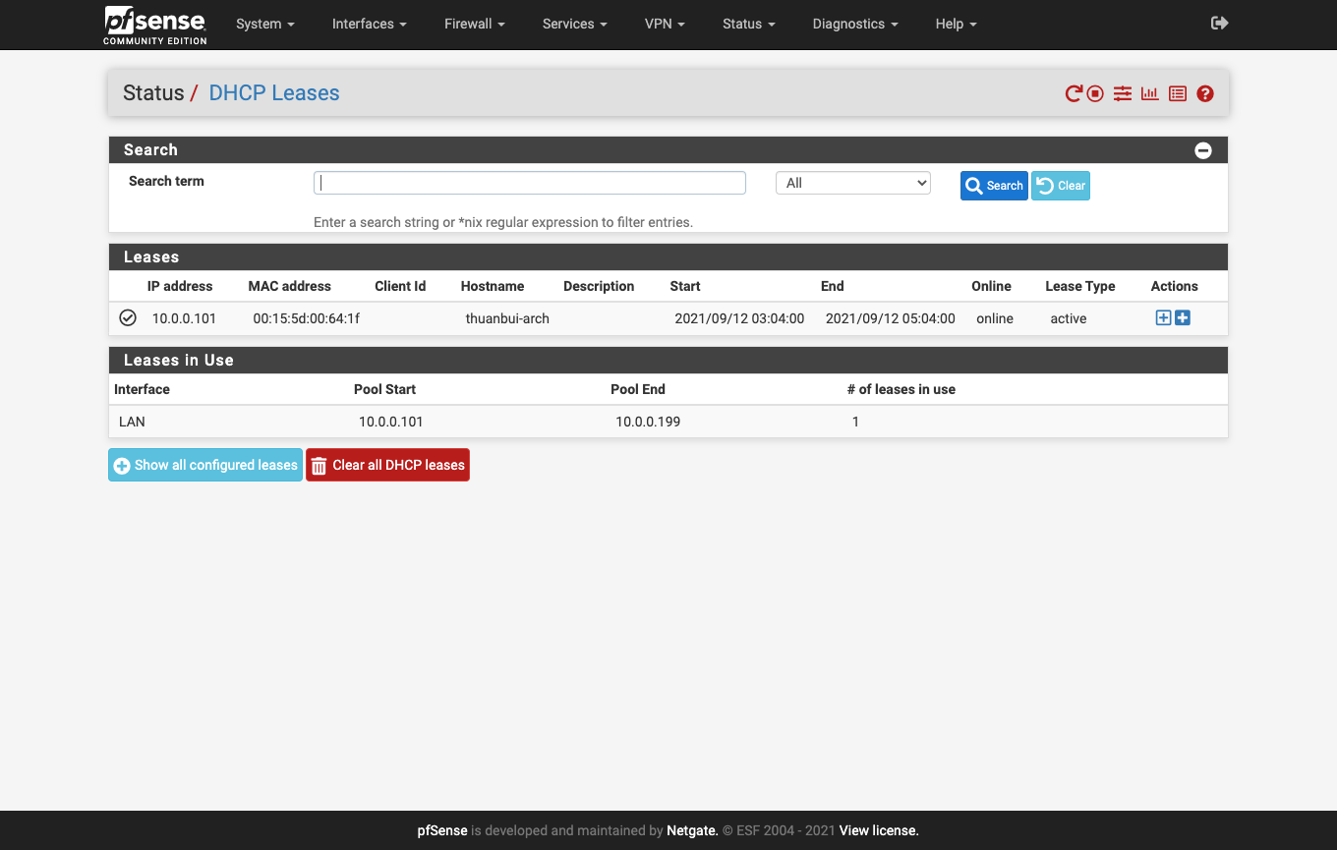Restart the DHCP service via circular arrow icon
The width and height of the screenshot is (1337, 850).
coord(1074,93)
